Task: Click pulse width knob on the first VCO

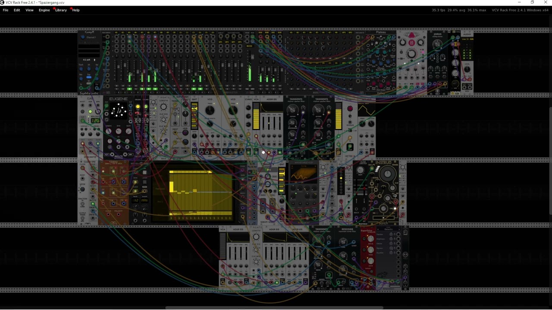Action: point(210,123)
